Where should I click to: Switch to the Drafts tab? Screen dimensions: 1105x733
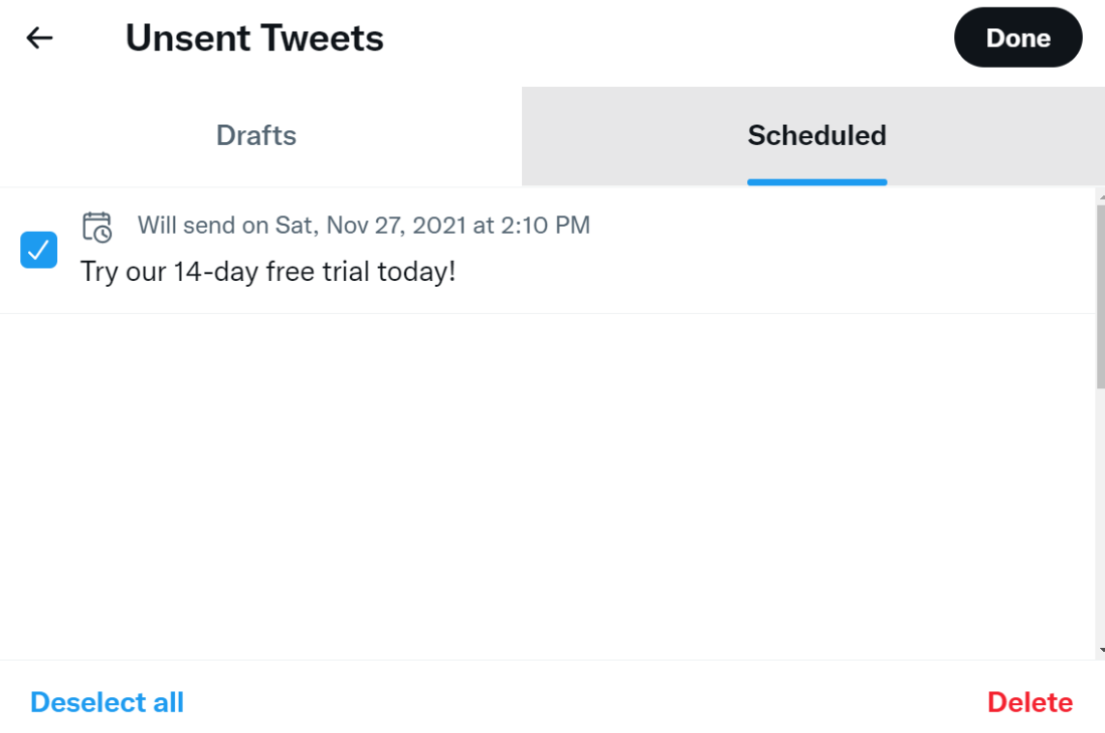256,135
